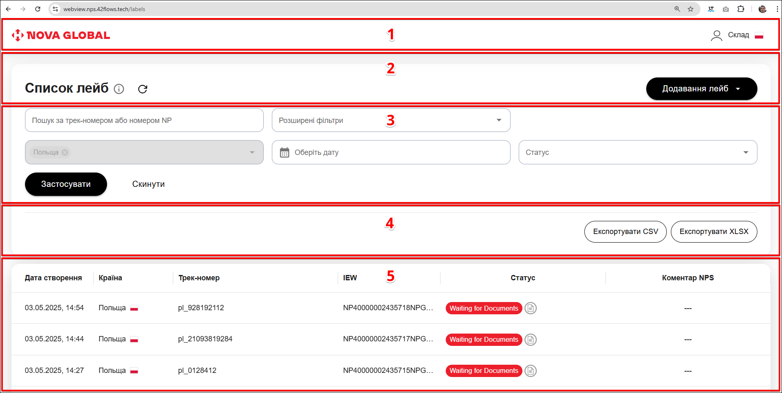782x393 pixels.
Task: Remove the Польща chip from country filter
Action: [x=65, y=152]
